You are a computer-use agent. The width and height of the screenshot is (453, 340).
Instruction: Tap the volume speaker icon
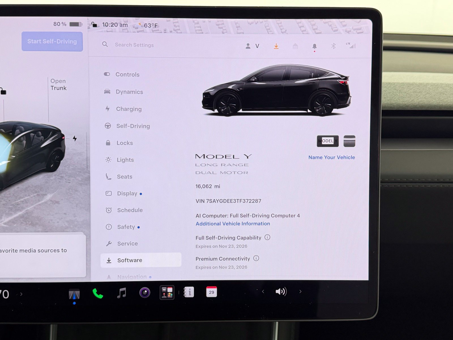[281, 291]
